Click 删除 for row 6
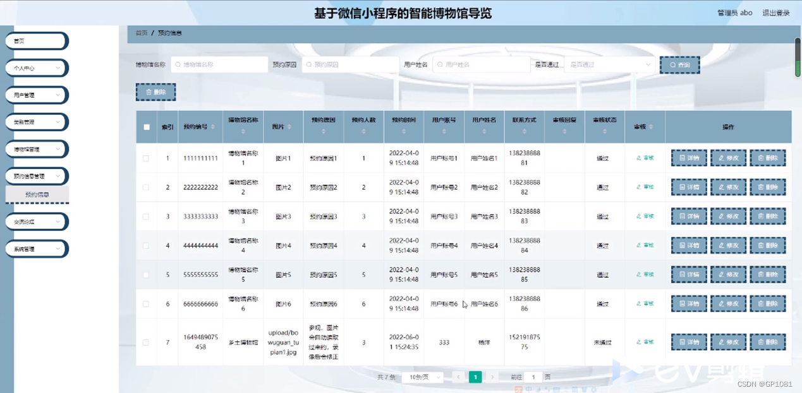The image size is (802, 393). [x=768, y=304]
